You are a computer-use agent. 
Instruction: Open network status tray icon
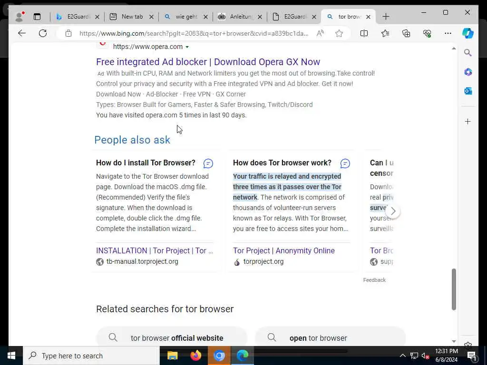coord(414,355)
